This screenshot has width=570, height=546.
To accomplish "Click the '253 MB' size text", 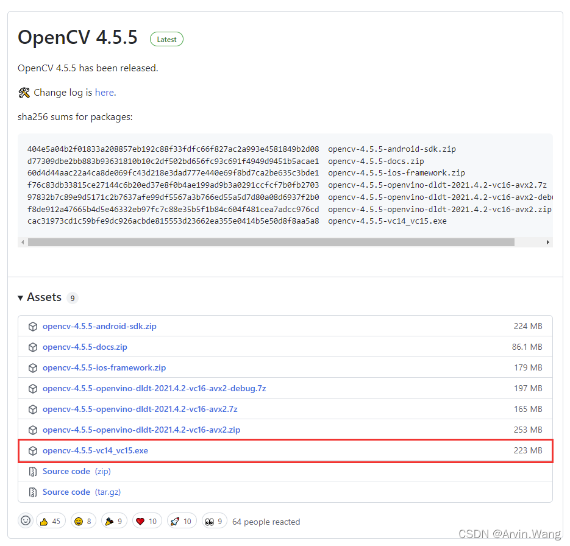I will tap(528, 430).
